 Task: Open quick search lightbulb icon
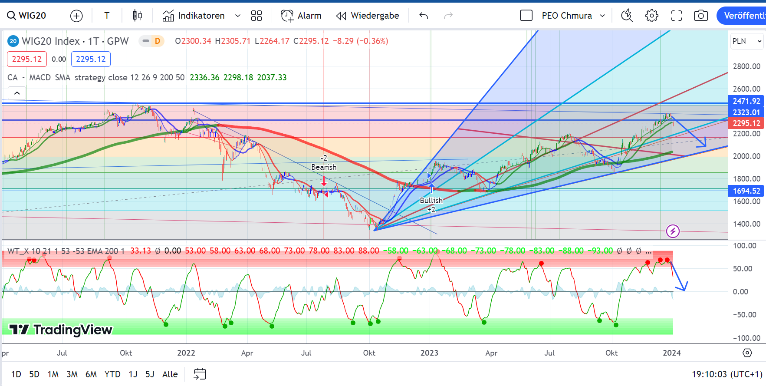click(x=627, y=16)
